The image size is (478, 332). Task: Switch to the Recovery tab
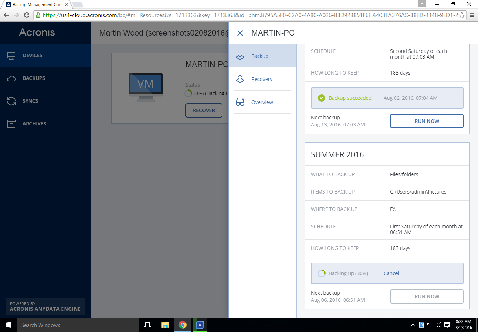[262, 79]
